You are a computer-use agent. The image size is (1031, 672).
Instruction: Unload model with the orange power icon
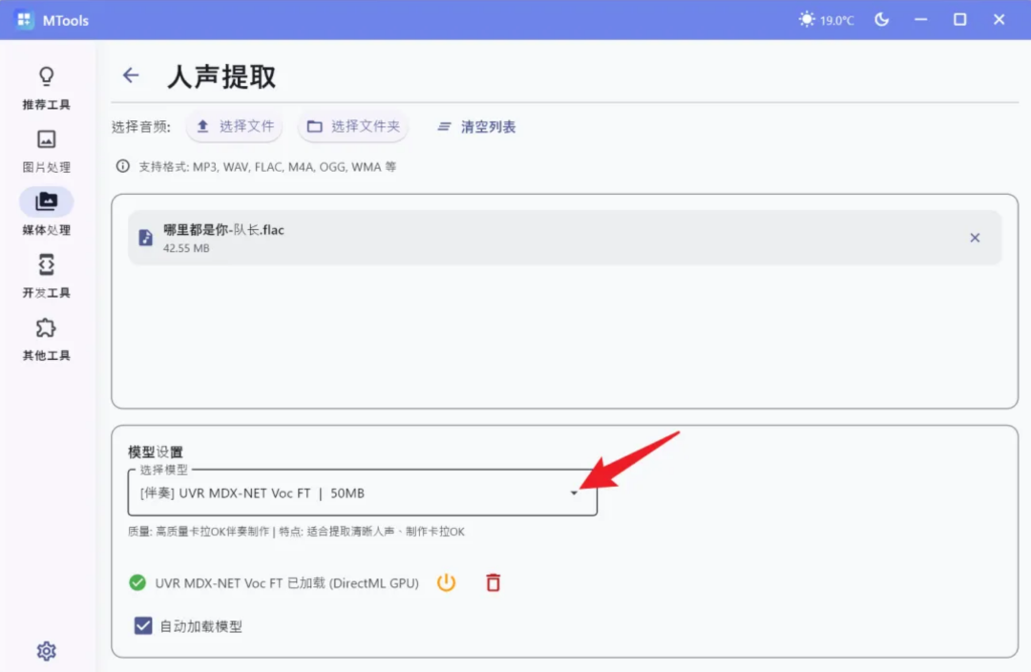coord(446,582)
